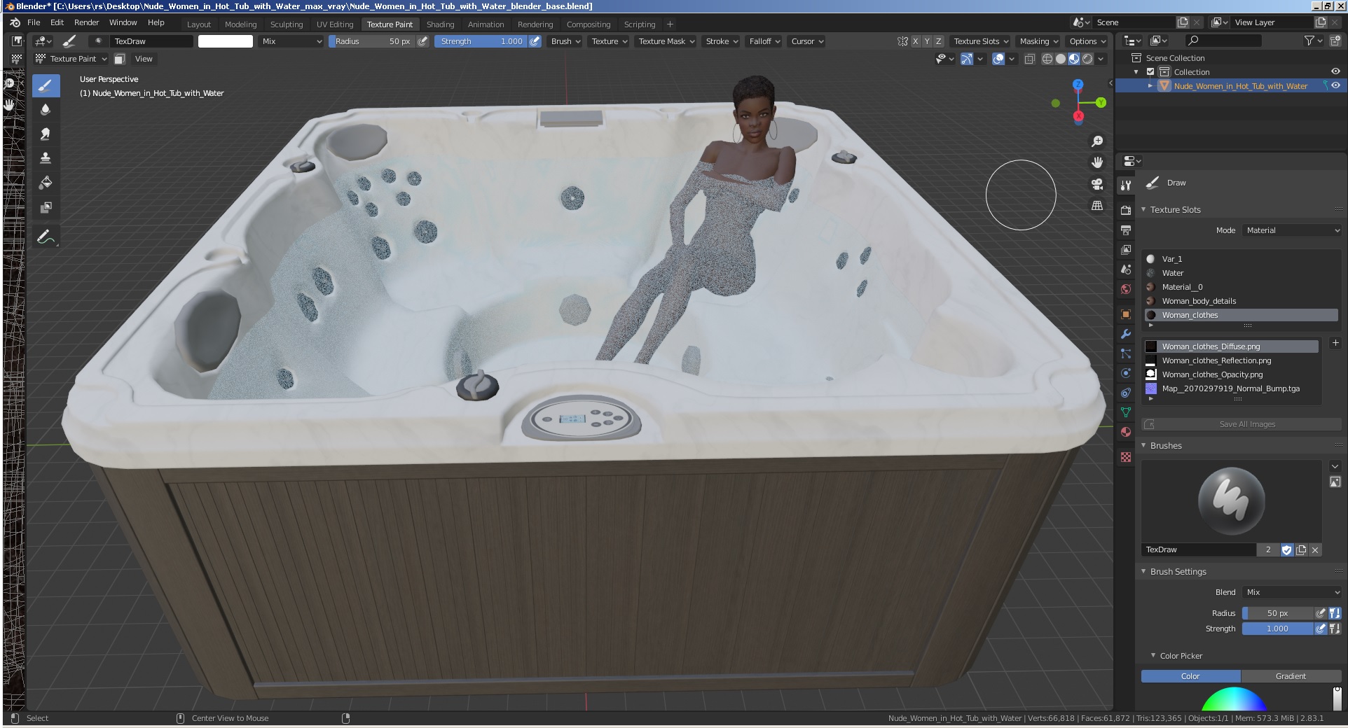The width and height of the screenshot is (1348, 728).
Task: Open Texture Slots Mode Material dropdown
Action: click(x=1292, y=230)
